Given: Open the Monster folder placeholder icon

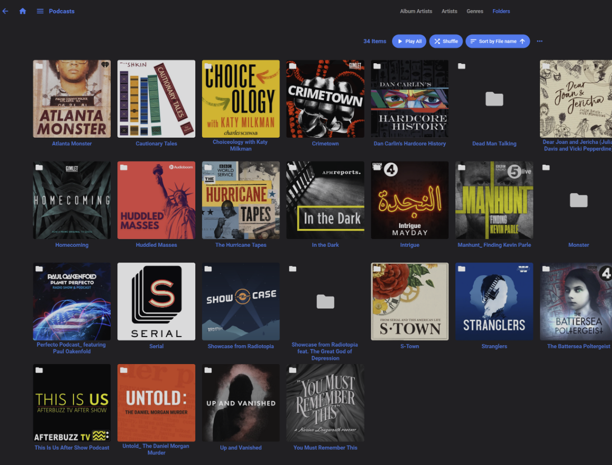Looking at the screenshot, I should [578, 200].
